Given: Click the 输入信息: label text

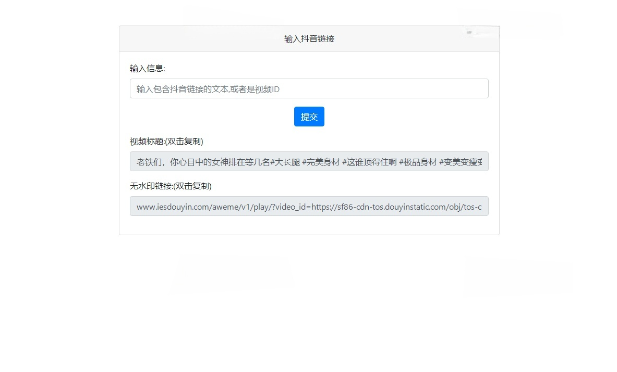Looking at the screenshot, I should click(143, 68).
